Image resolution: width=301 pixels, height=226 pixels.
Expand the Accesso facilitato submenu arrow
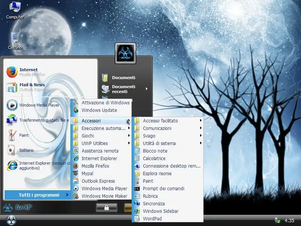click(201, 121)
